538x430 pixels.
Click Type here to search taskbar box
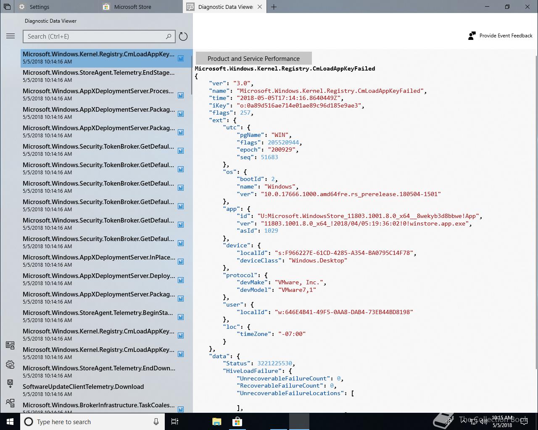point(92,422)
